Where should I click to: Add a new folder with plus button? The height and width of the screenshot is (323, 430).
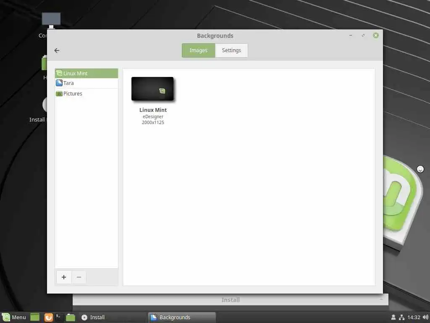tap(64, 277)
